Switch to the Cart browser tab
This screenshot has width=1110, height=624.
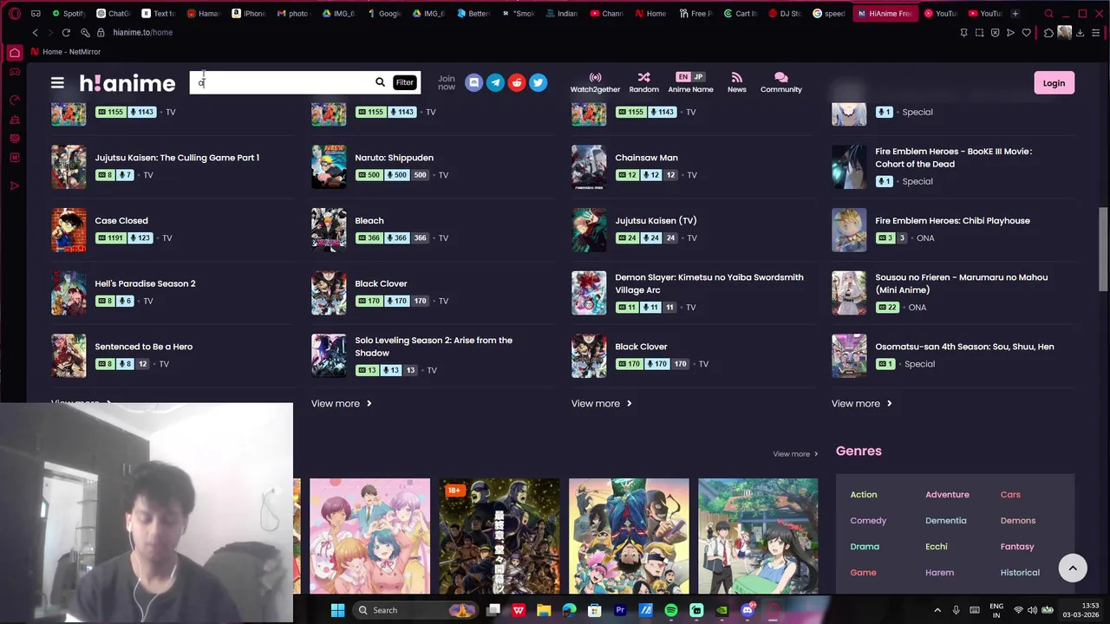[x=740, y=13]
